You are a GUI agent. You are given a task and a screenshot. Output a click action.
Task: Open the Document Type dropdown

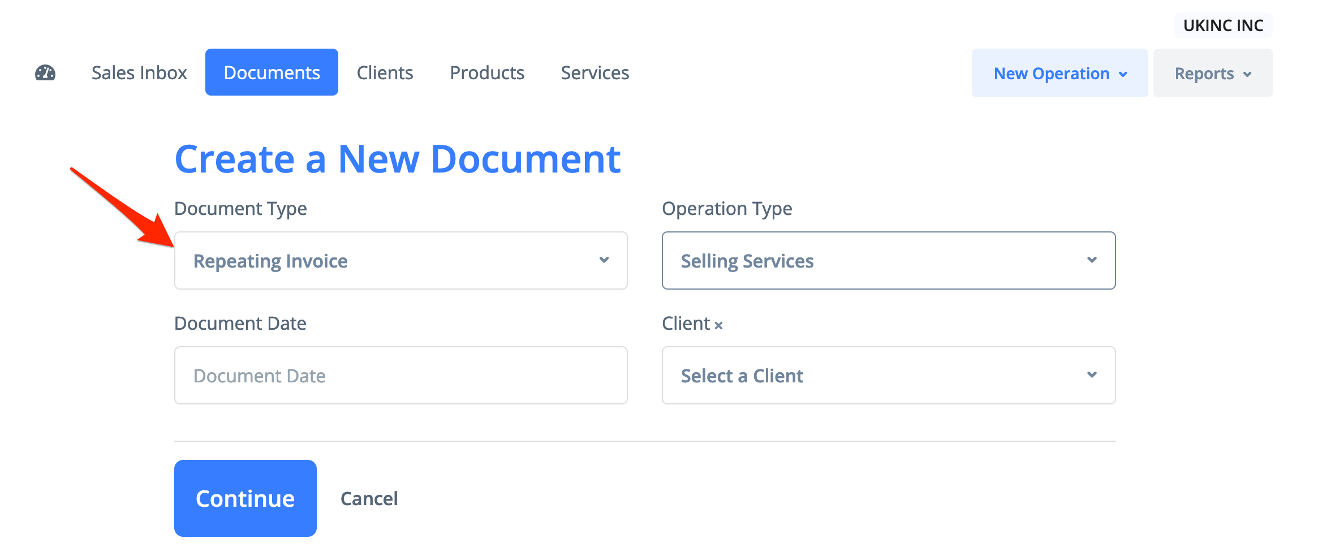(401, 261)
